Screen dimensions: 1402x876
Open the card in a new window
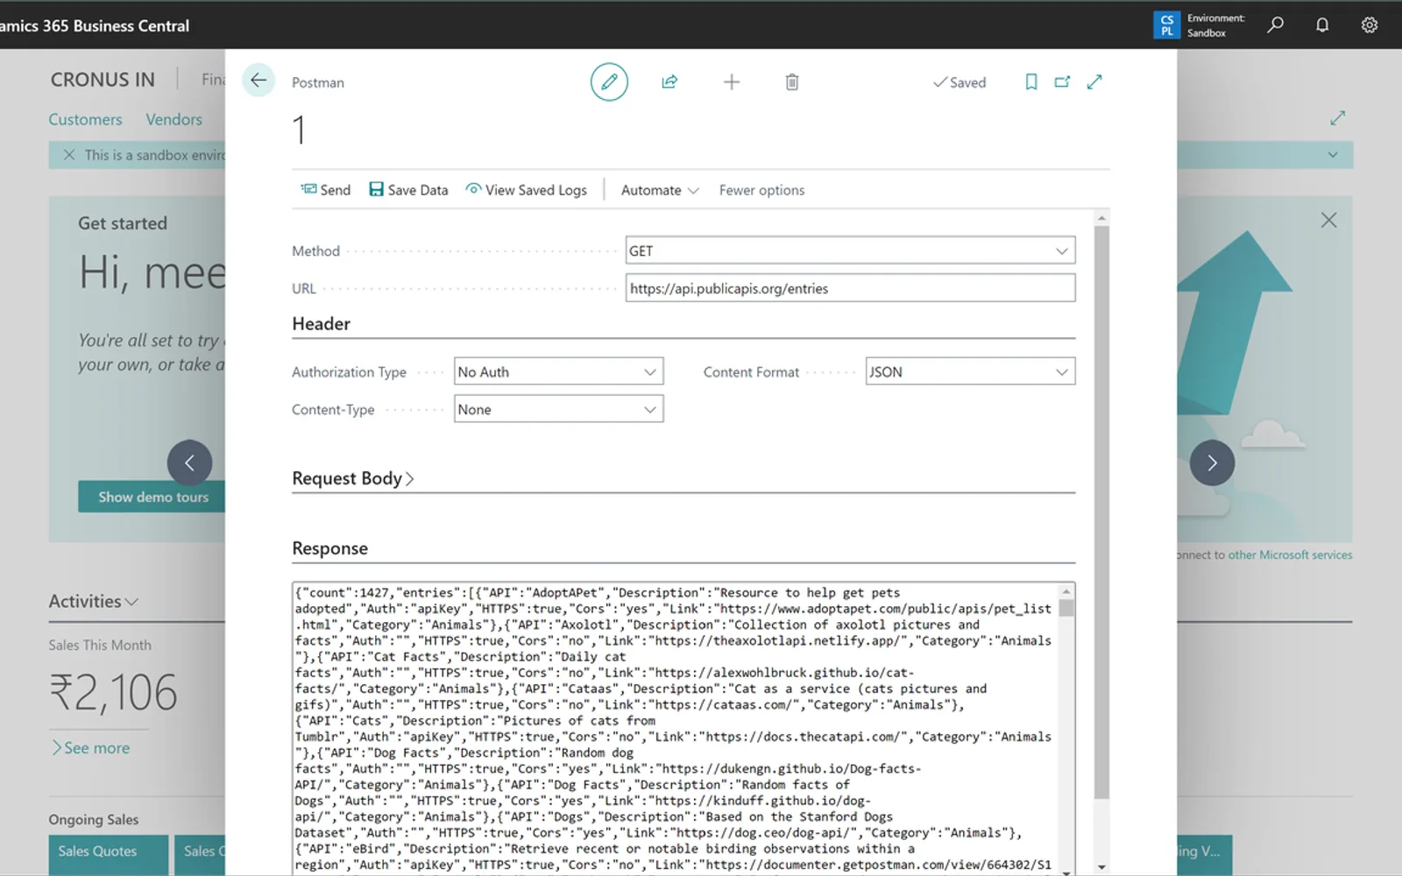pyautogui.click(x=1062, y=81)
